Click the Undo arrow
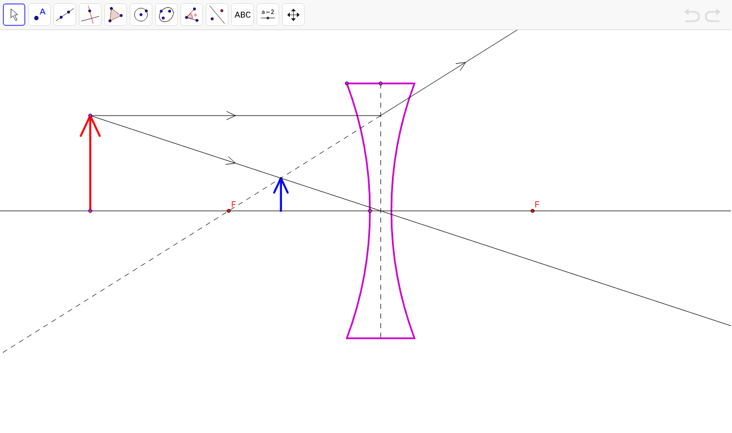This screenshot has width=732, height=433. 693,16
